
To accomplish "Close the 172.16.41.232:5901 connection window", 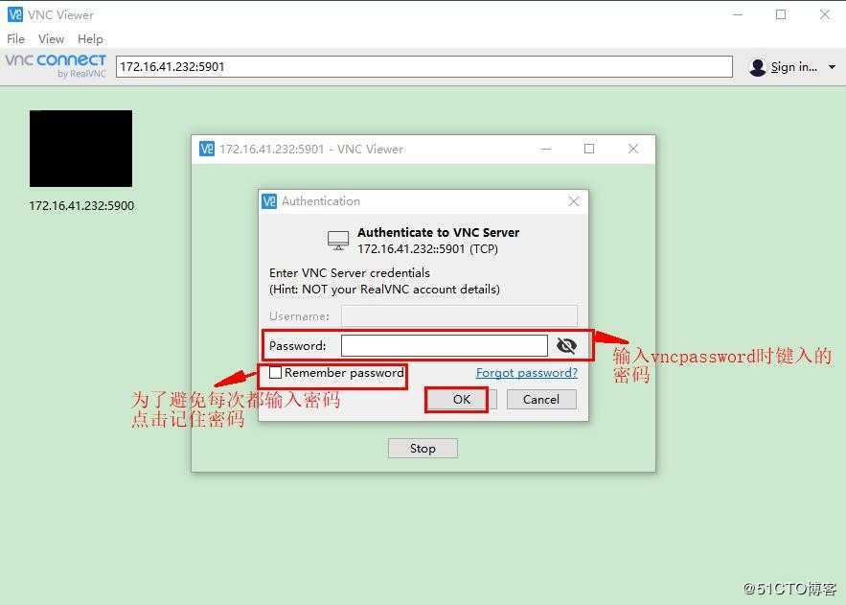I will [x=633, y=149].
